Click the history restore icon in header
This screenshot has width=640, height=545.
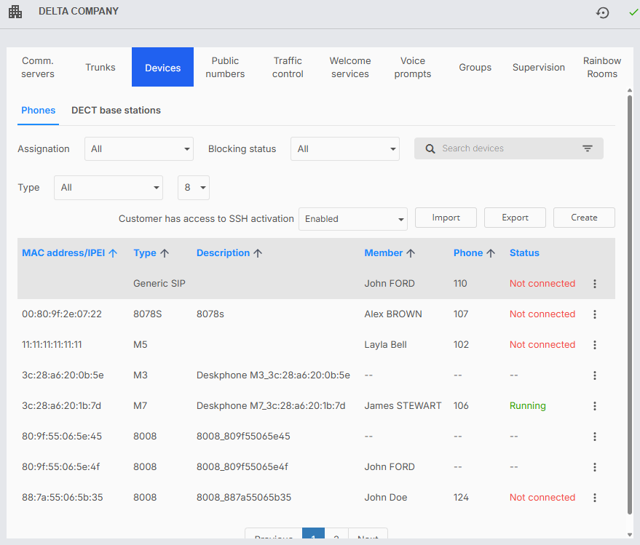pos(602,12)
